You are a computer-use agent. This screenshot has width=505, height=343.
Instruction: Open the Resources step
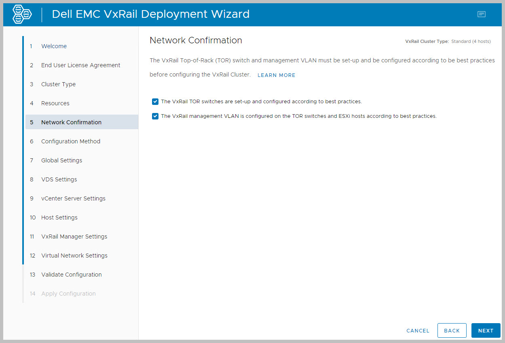pos(55,103)
